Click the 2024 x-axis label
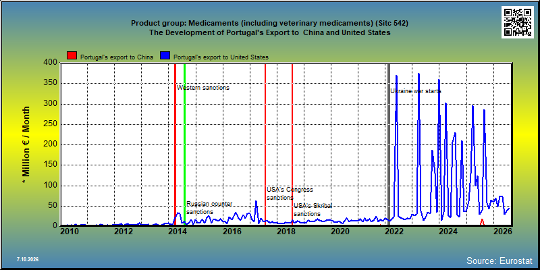This screenshot has height=270, width=540. [x=448, y=231]
